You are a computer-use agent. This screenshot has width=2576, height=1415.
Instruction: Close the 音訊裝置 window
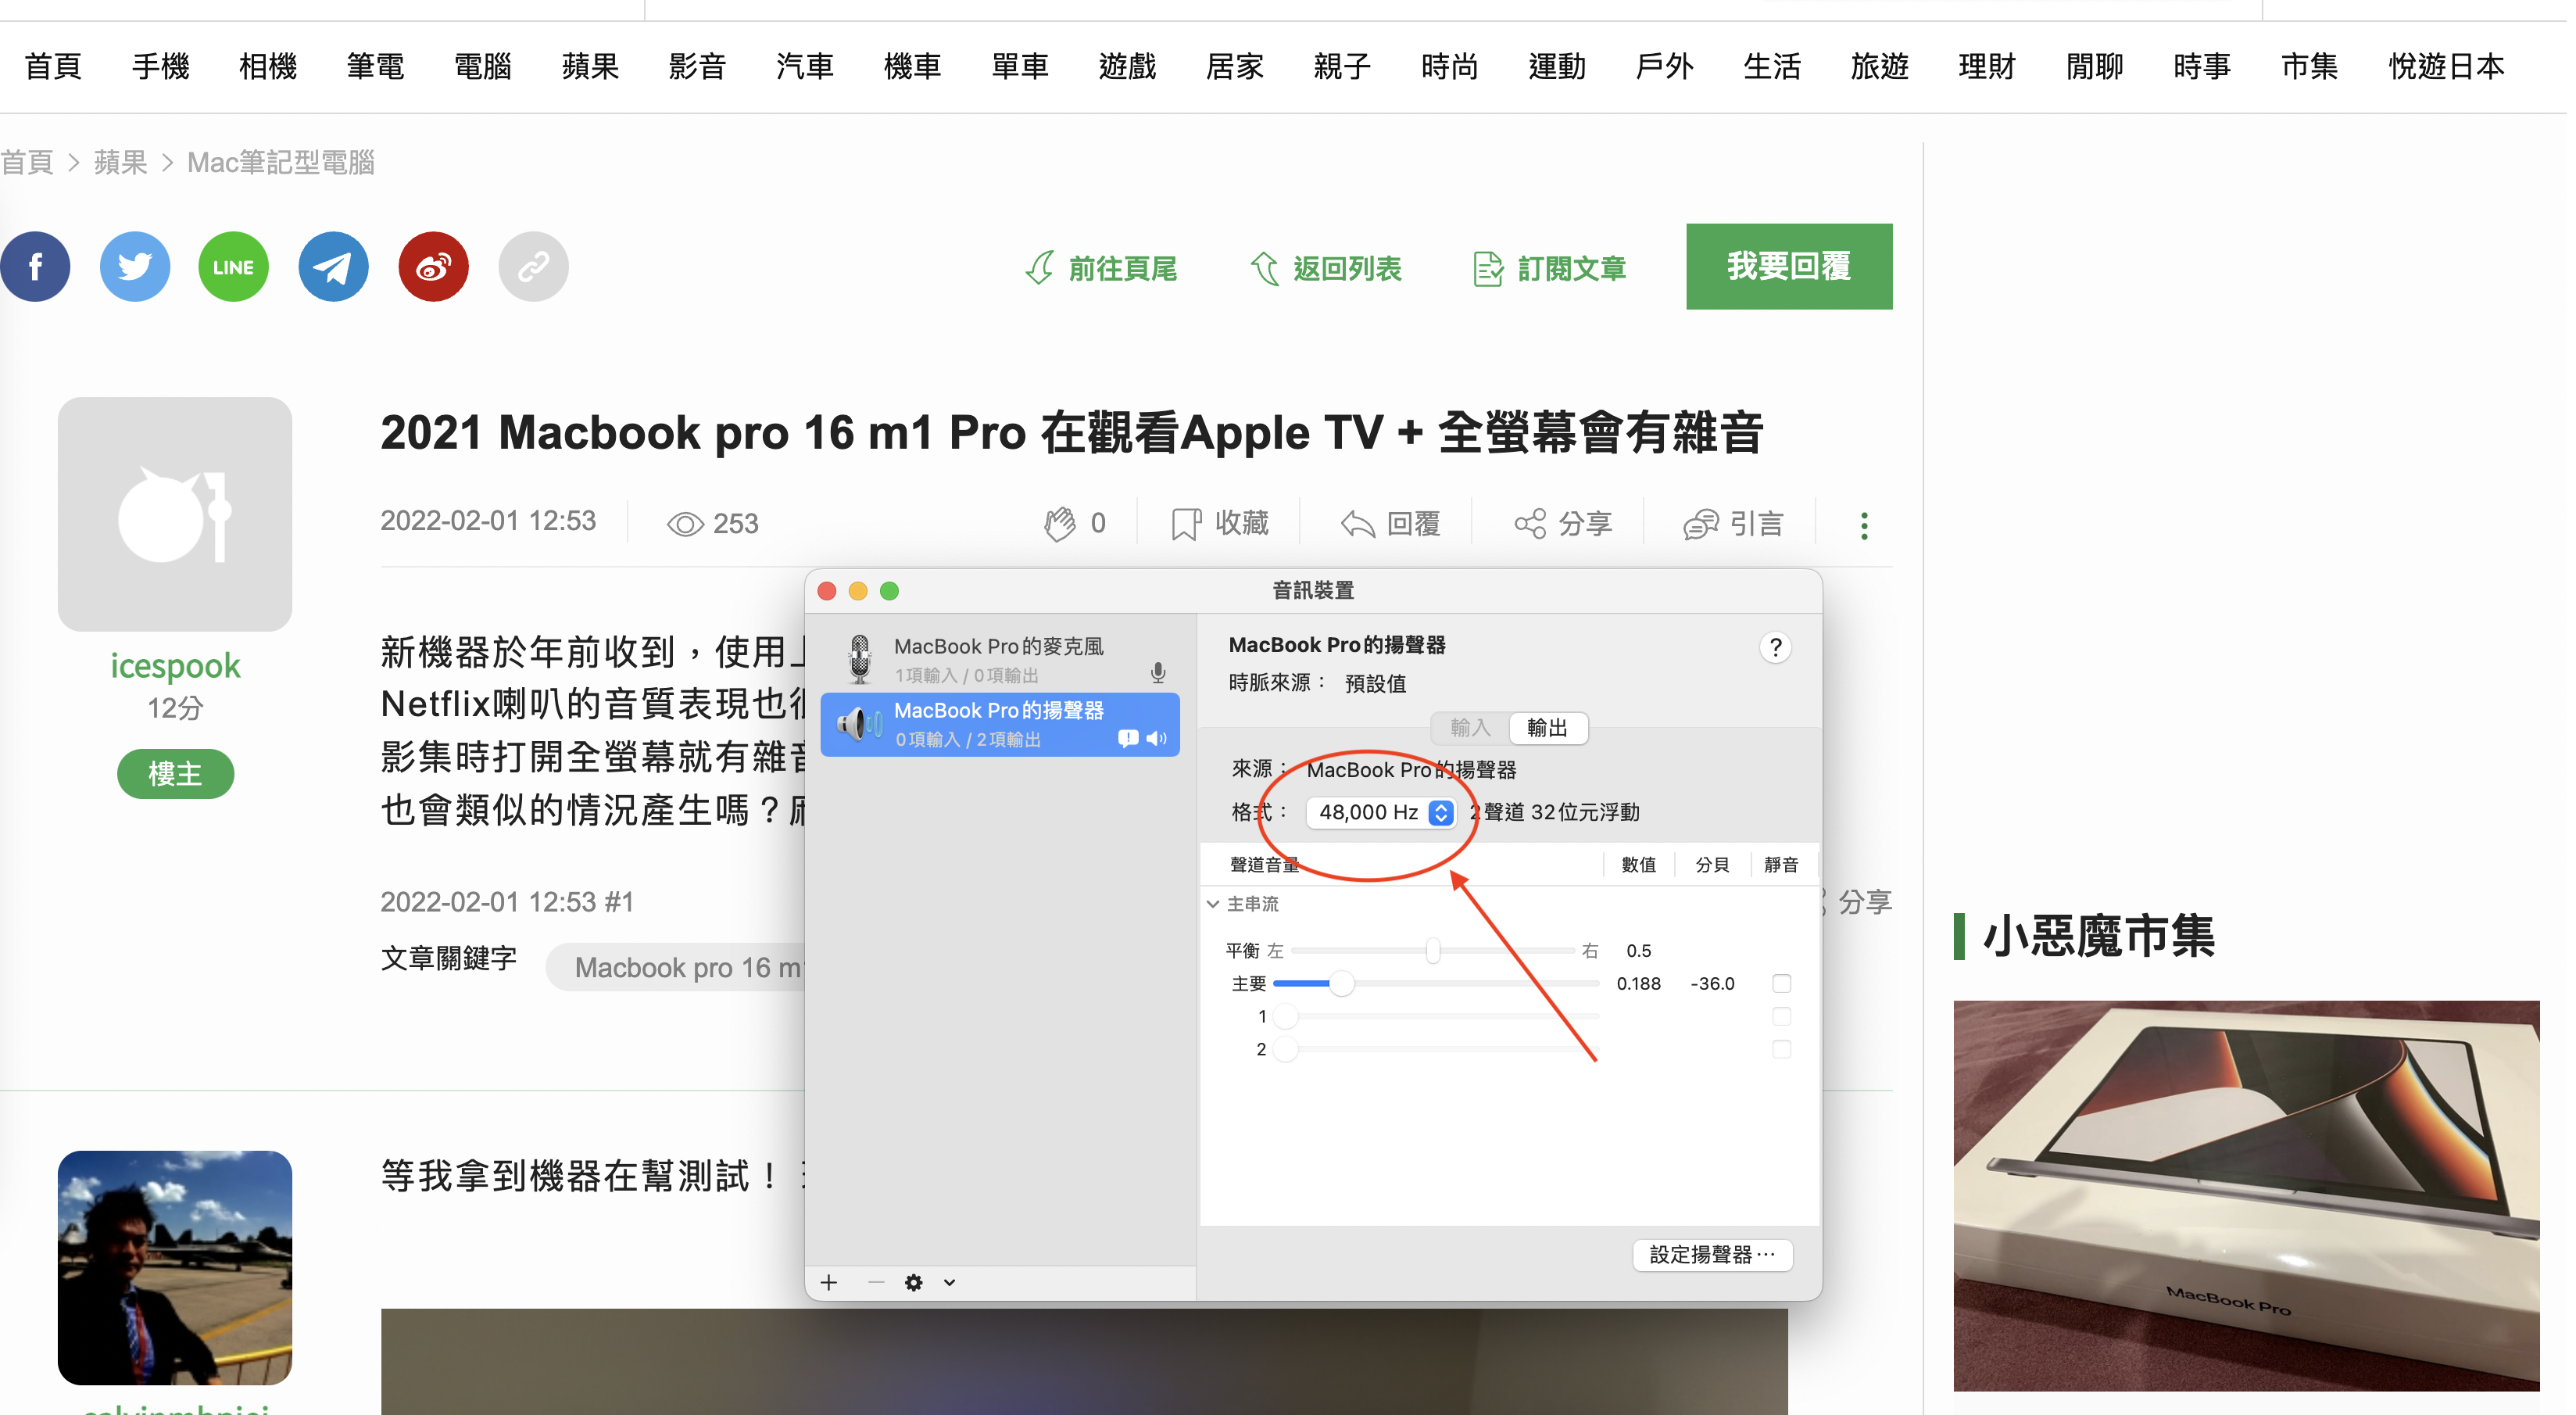[x=827, y=591]
